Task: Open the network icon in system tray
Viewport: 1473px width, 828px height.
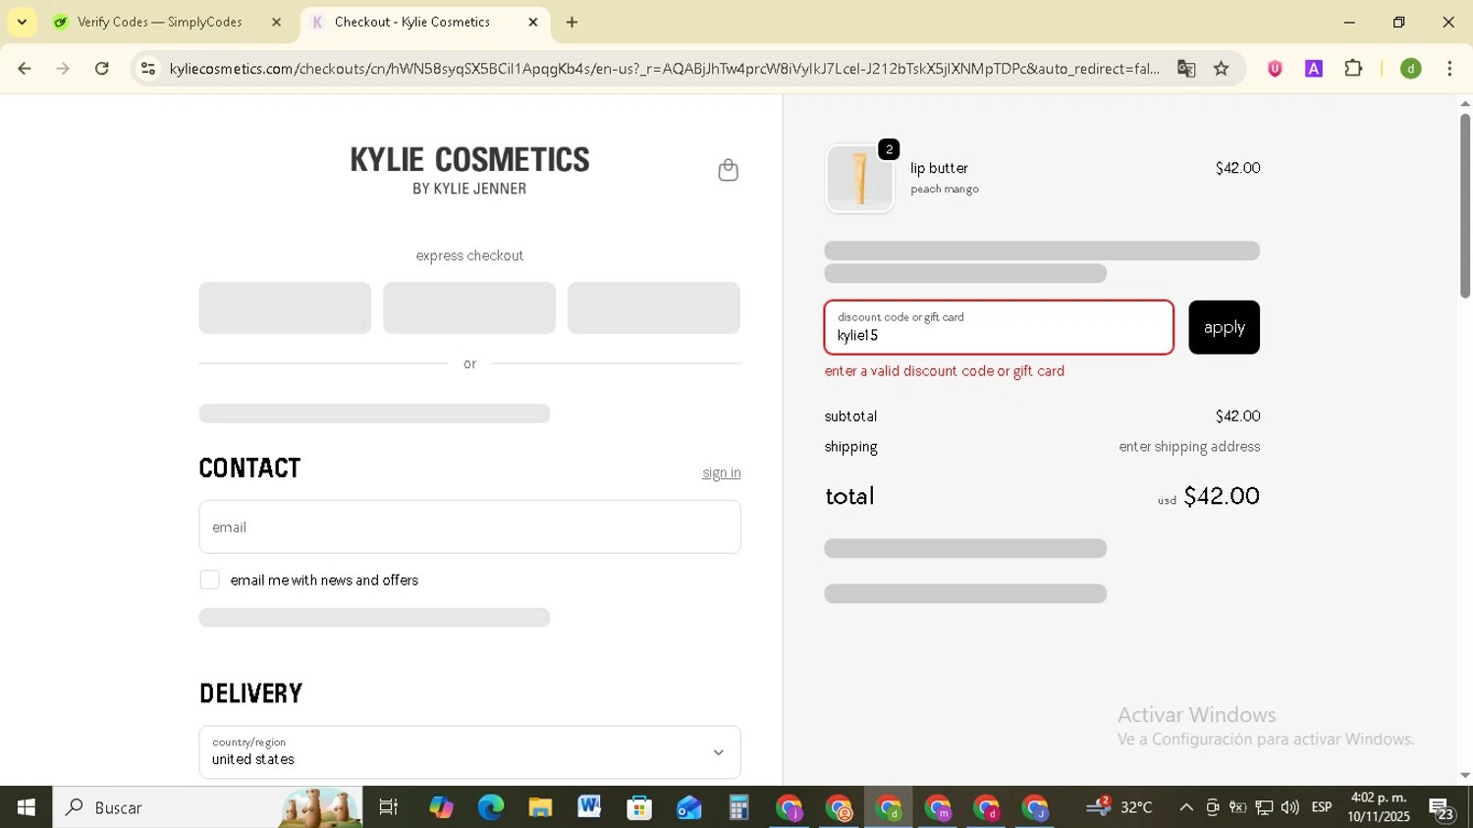Action: (1264, 807)
